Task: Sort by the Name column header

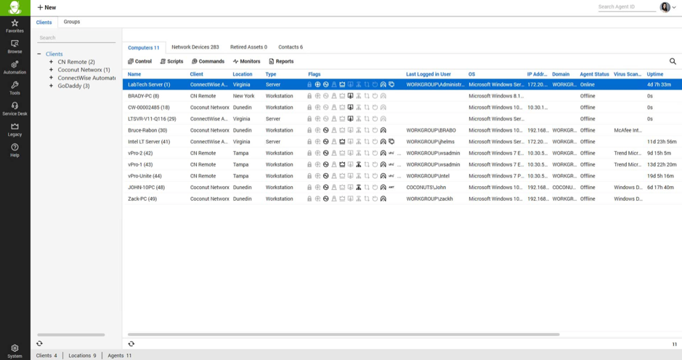Action: click(134, 74)
